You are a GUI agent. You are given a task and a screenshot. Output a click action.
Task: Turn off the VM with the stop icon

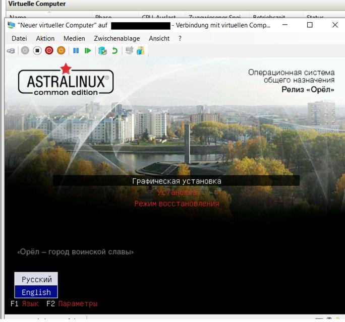click(37, 50)
